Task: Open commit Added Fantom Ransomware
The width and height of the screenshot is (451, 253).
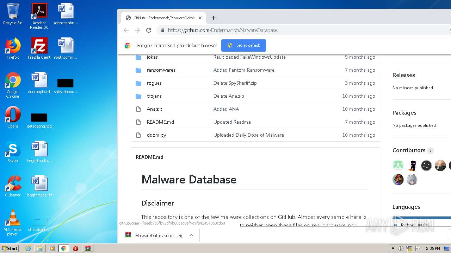Action: coord(244,70)
